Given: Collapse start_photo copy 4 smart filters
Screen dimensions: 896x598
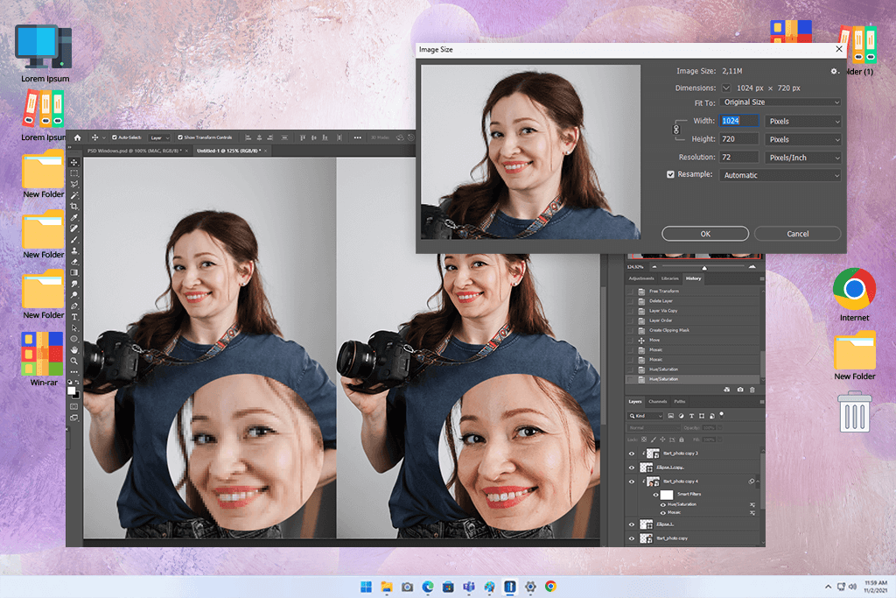Looking at the screenshot, I should tap(759, 482).
